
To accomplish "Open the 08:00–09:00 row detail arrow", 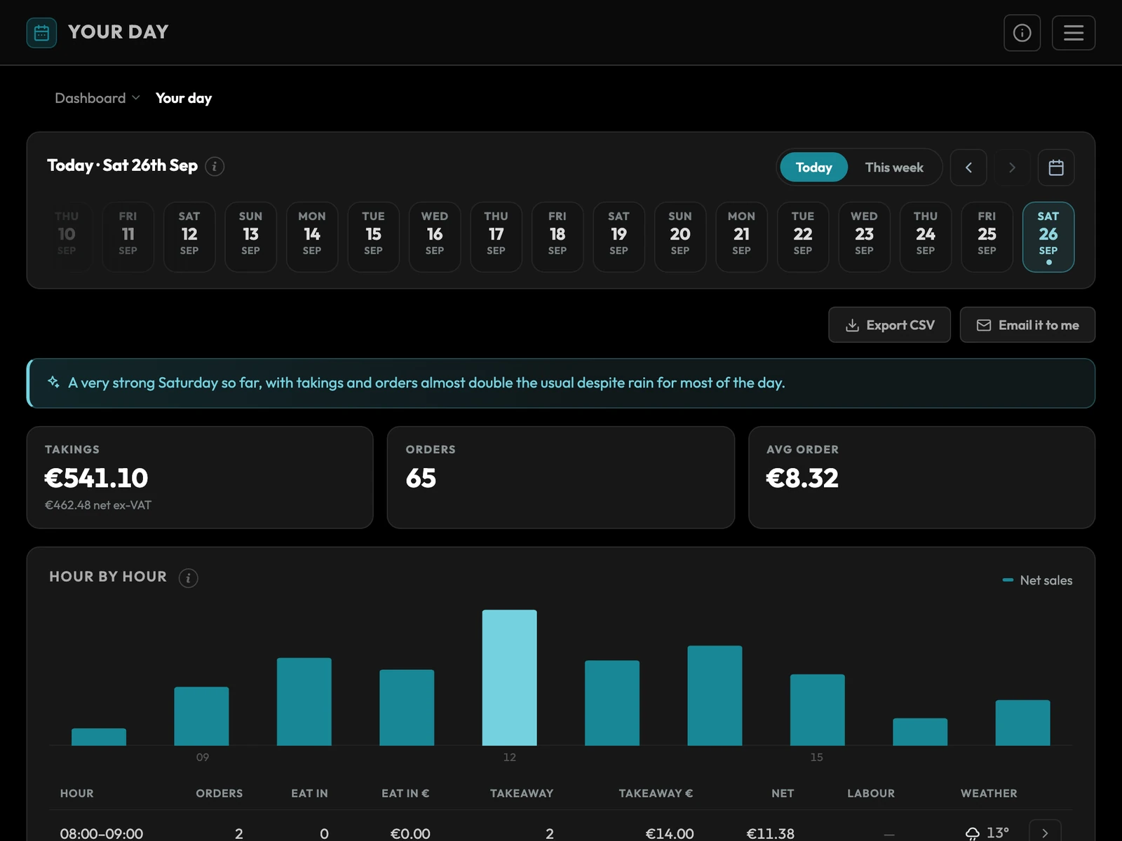I will pos(1045,833).
